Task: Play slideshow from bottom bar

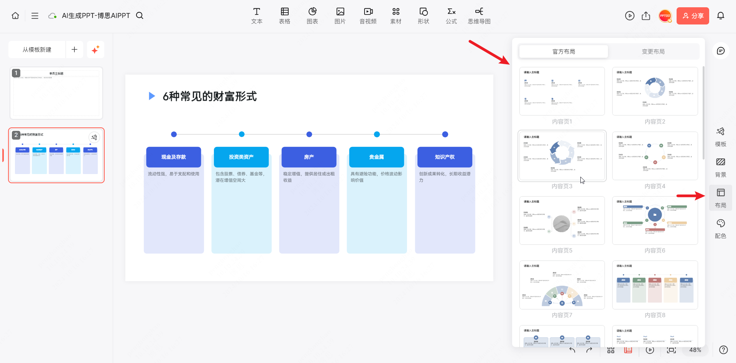Action: click(650, 350)
